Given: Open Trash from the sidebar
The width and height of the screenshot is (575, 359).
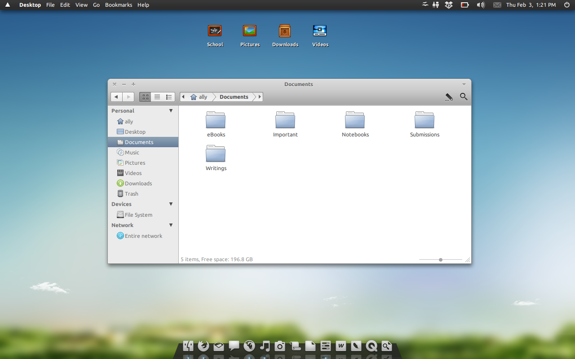Looking at the screenshot, I should pyautogui.click(x=143, y=194).
